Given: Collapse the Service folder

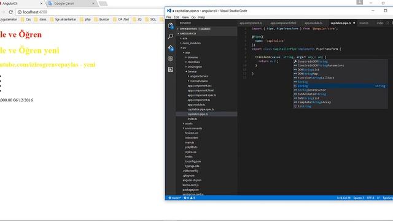Looking at the screenshot, I should pyautogui.click(x=186, y=71).
